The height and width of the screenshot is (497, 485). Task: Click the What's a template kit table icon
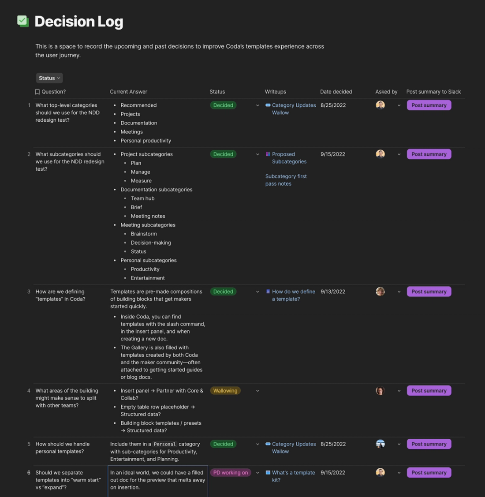[268, 473]
